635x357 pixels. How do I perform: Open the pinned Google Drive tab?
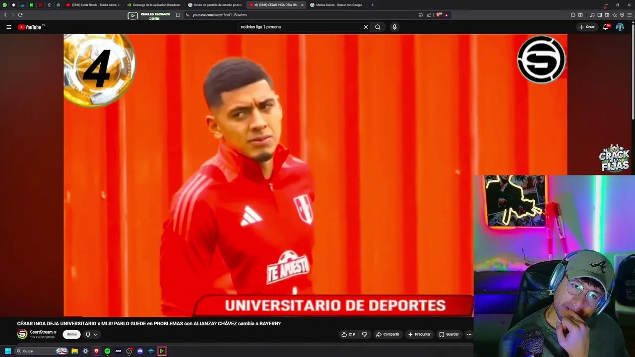(58, 5)
